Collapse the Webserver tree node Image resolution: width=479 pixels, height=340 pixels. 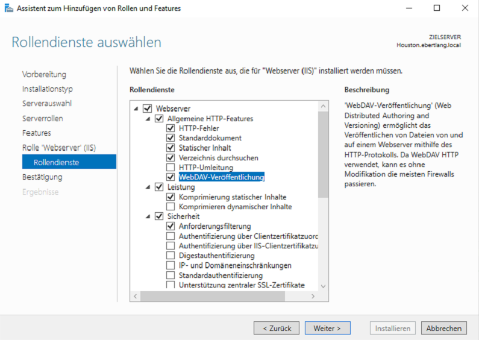136,109
